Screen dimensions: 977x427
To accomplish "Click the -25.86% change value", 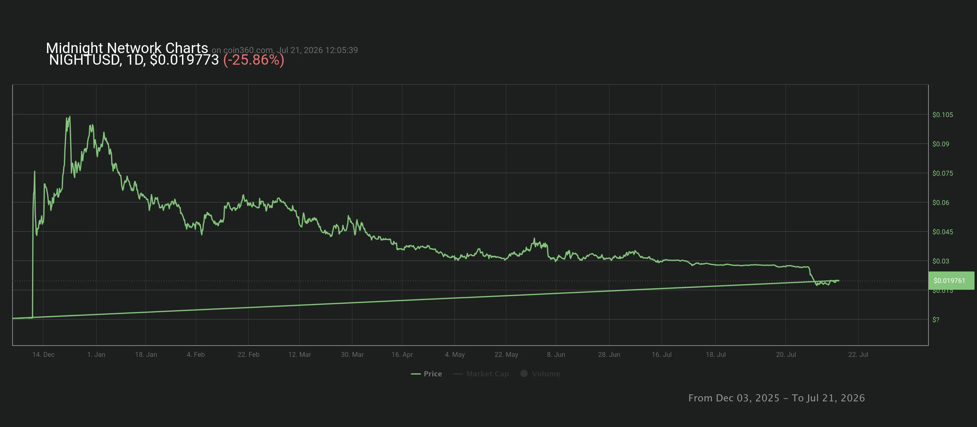I will tap(254, 60).
